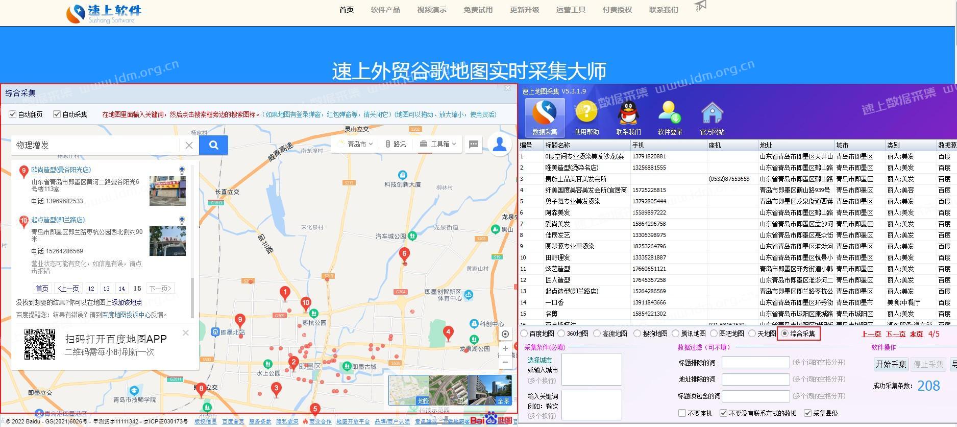Image resolution: width=957 pixels, height=427 pixels.
Task: Click the paper plane icon in navigation
Action: pos(701,6)
